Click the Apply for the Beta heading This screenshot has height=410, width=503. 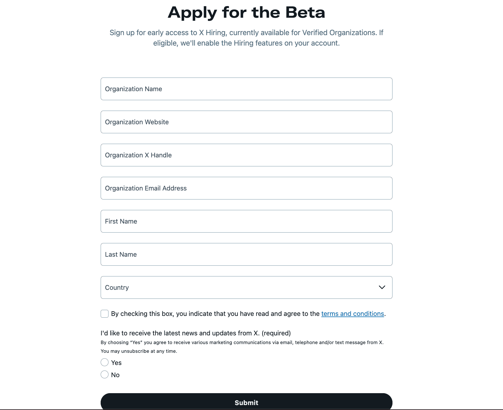246,12
